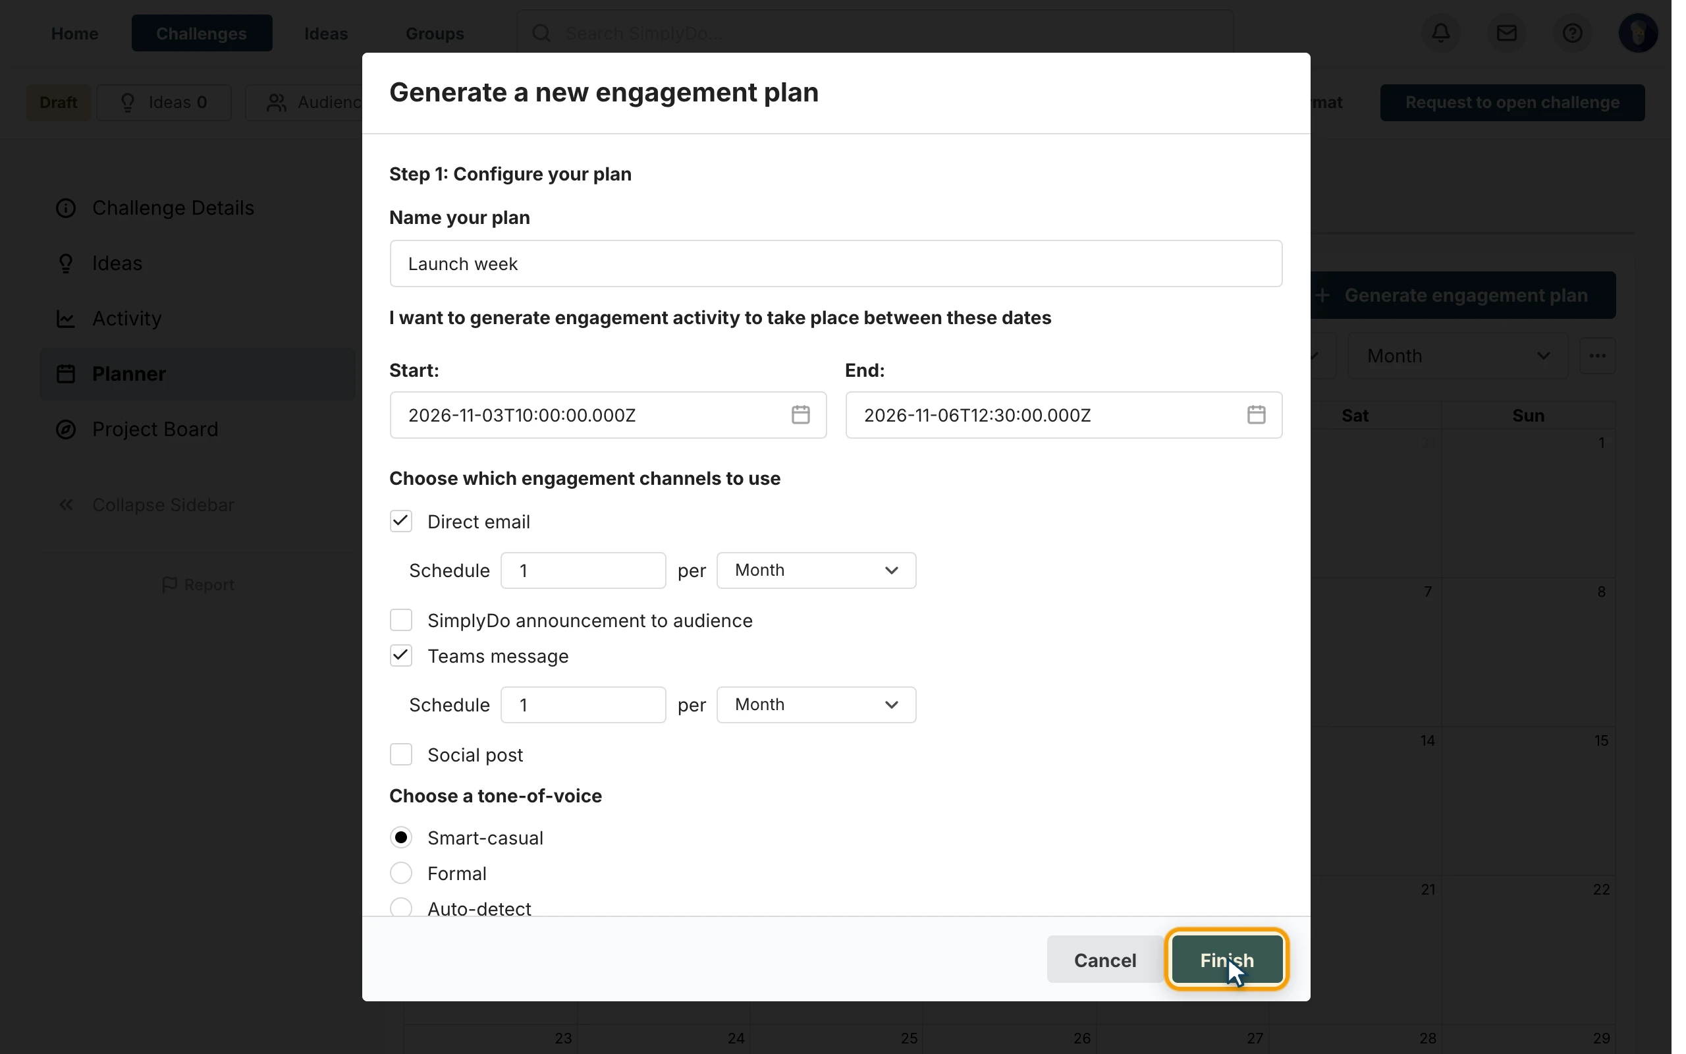The height and width of the screenshot is (1054, 1686).
Task: Open the End date calendar picker icon
Action: (1256, 415)
